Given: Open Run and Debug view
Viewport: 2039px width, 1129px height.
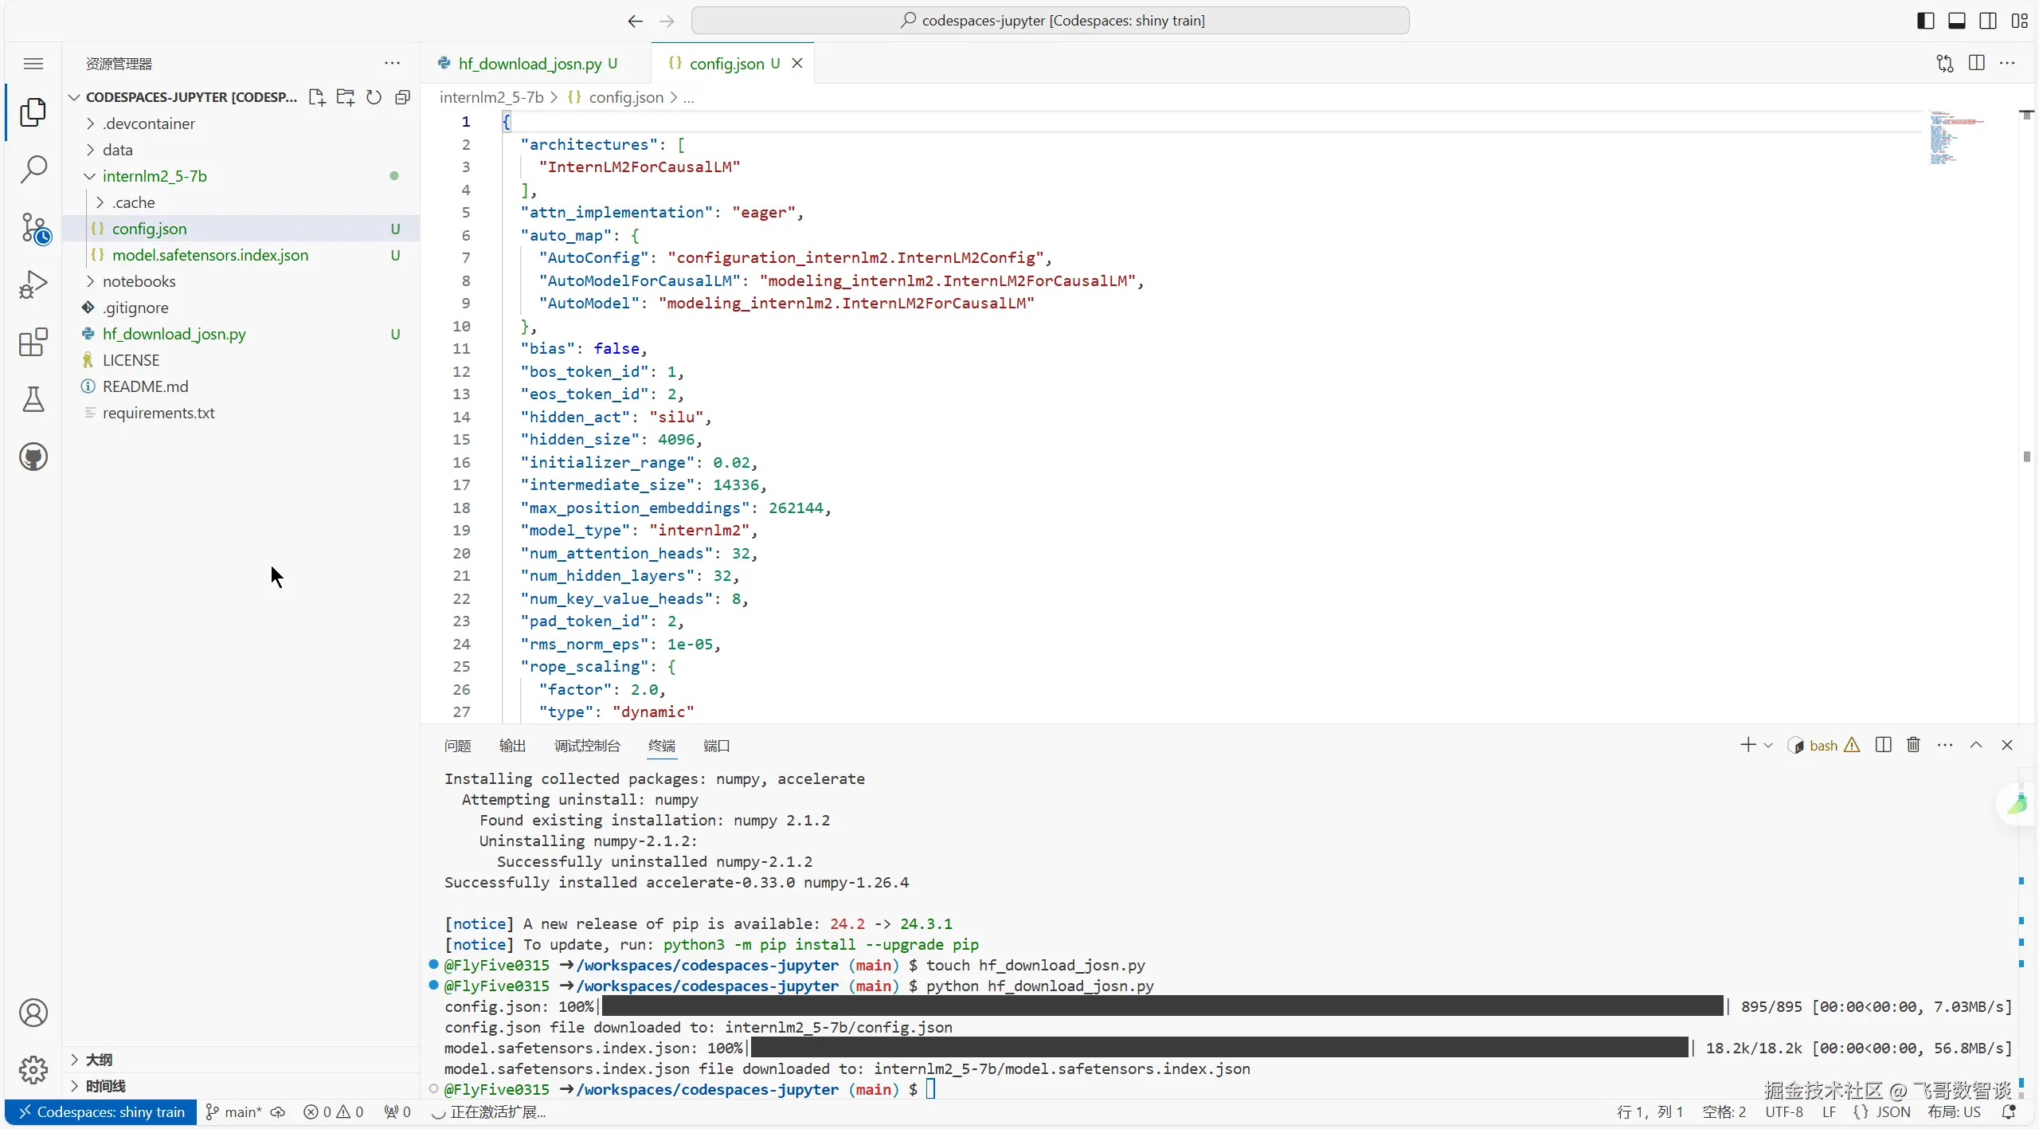Looking at the screenshot, I should pos(33,284).
